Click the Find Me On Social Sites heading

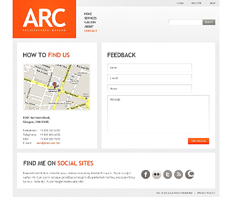click(x=58, y=163)
